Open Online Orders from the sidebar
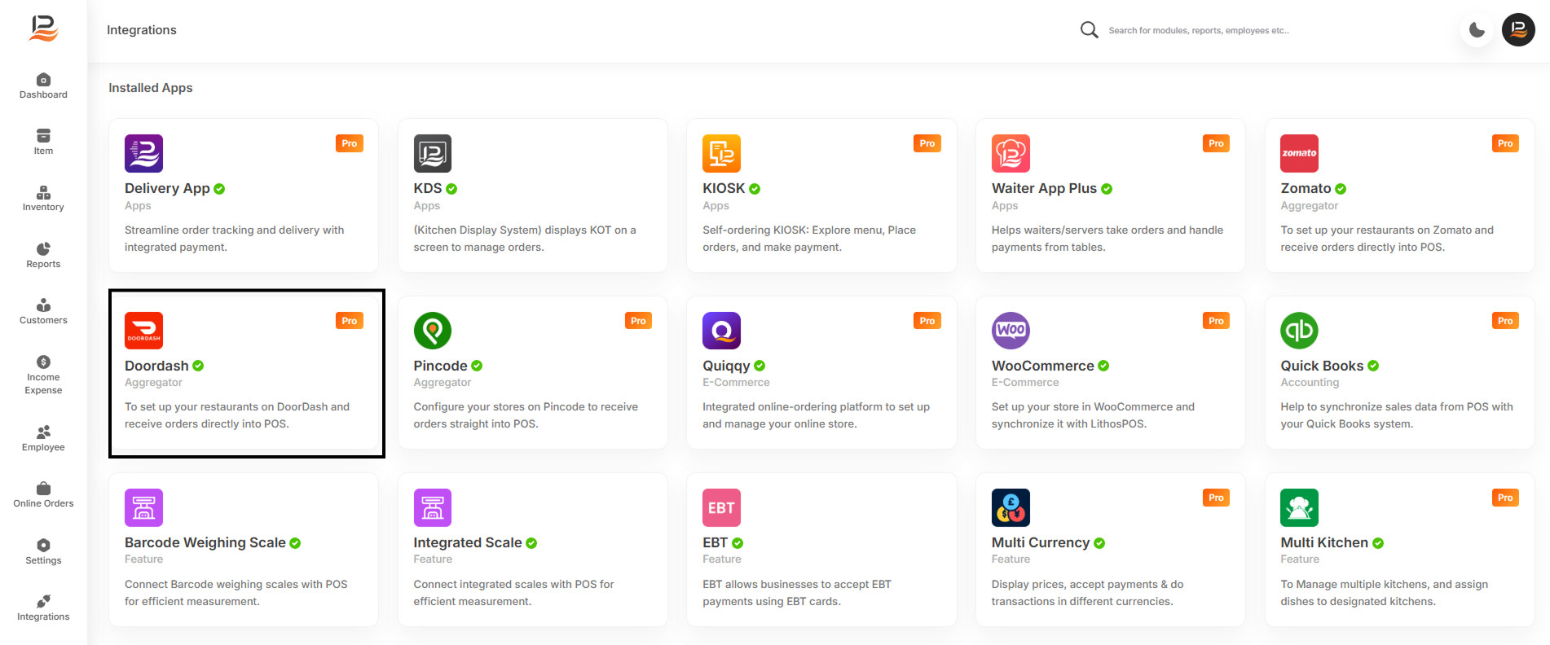Screen dimensions: 1550x645 43,495
